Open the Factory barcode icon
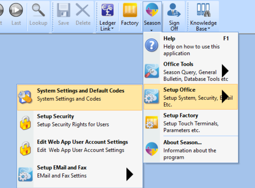 pyautogui.click(x=130, y=10)
